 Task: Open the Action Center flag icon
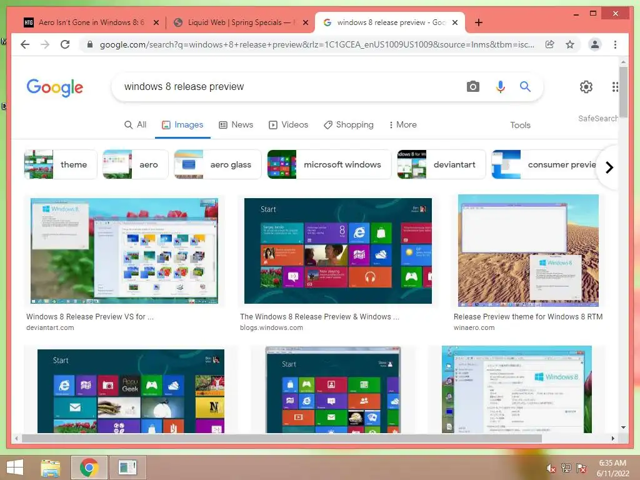(x=581, y=468)
